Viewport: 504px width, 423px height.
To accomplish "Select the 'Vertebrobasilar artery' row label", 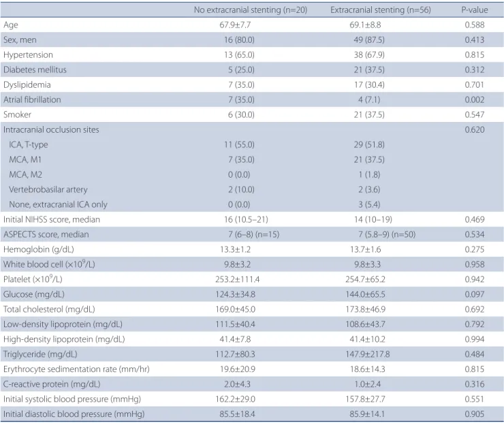I will [x=48, y=189].
